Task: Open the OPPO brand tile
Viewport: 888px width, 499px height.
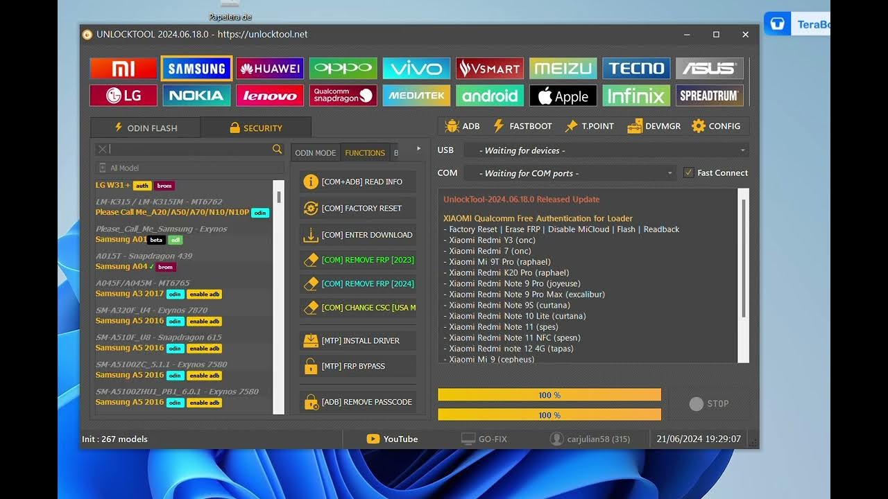Action: [x=343, y=69]
